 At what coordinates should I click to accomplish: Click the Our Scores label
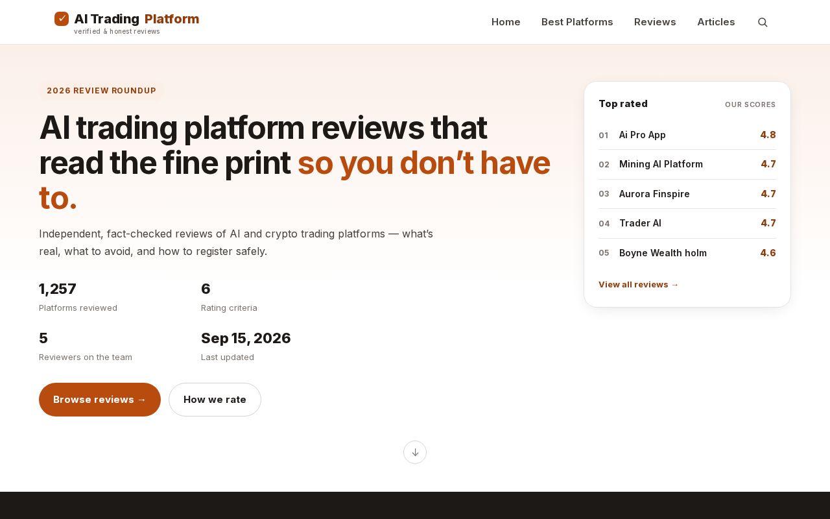(750, 104)
